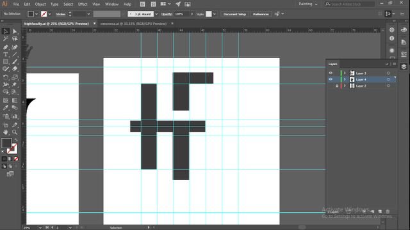This screenshot has width=410, height=230.
Task: Click the Opacity label link
Action: pos(167,14)
